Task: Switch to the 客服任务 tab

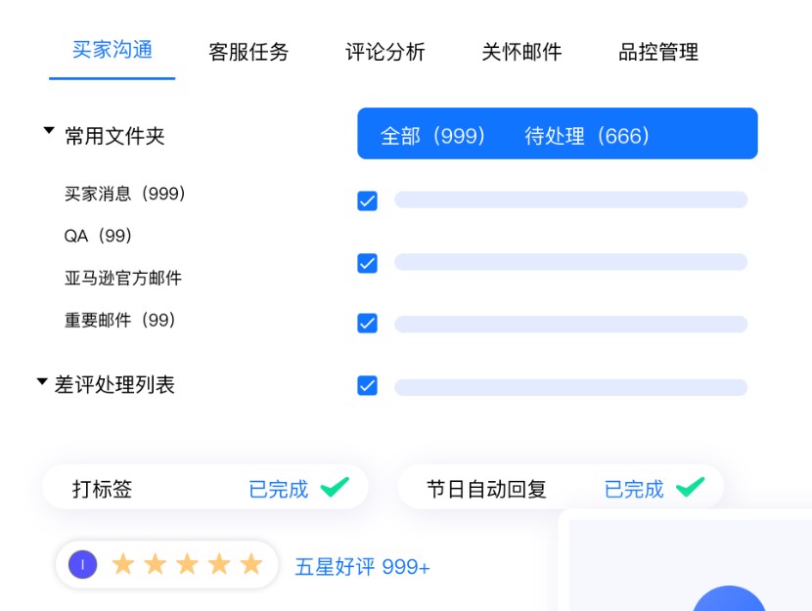Action: coord(248,53)
